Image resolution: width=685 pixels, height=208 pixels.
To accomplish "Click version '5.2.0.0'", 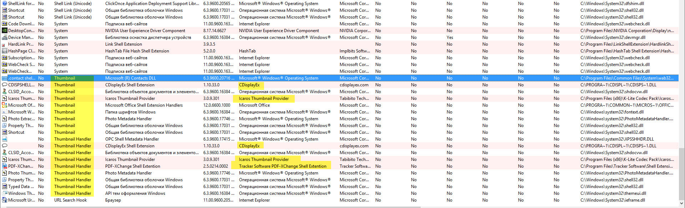I will [209, 51].
